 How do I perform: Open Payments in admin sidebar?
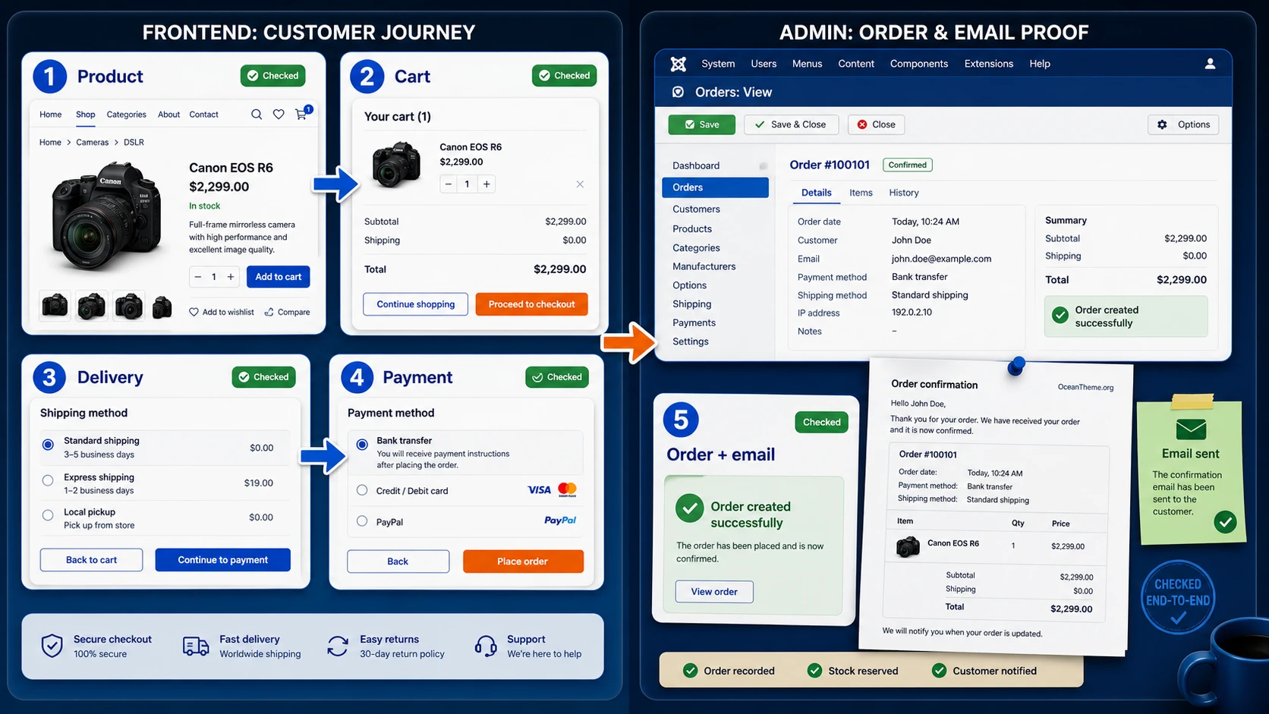[694, 322]
